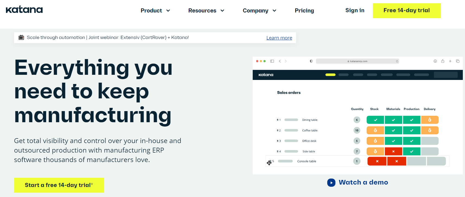The width and height of the screenshot is (465, 197).
Task: Click Sign in in the header
Action: [x=355, y=10]
